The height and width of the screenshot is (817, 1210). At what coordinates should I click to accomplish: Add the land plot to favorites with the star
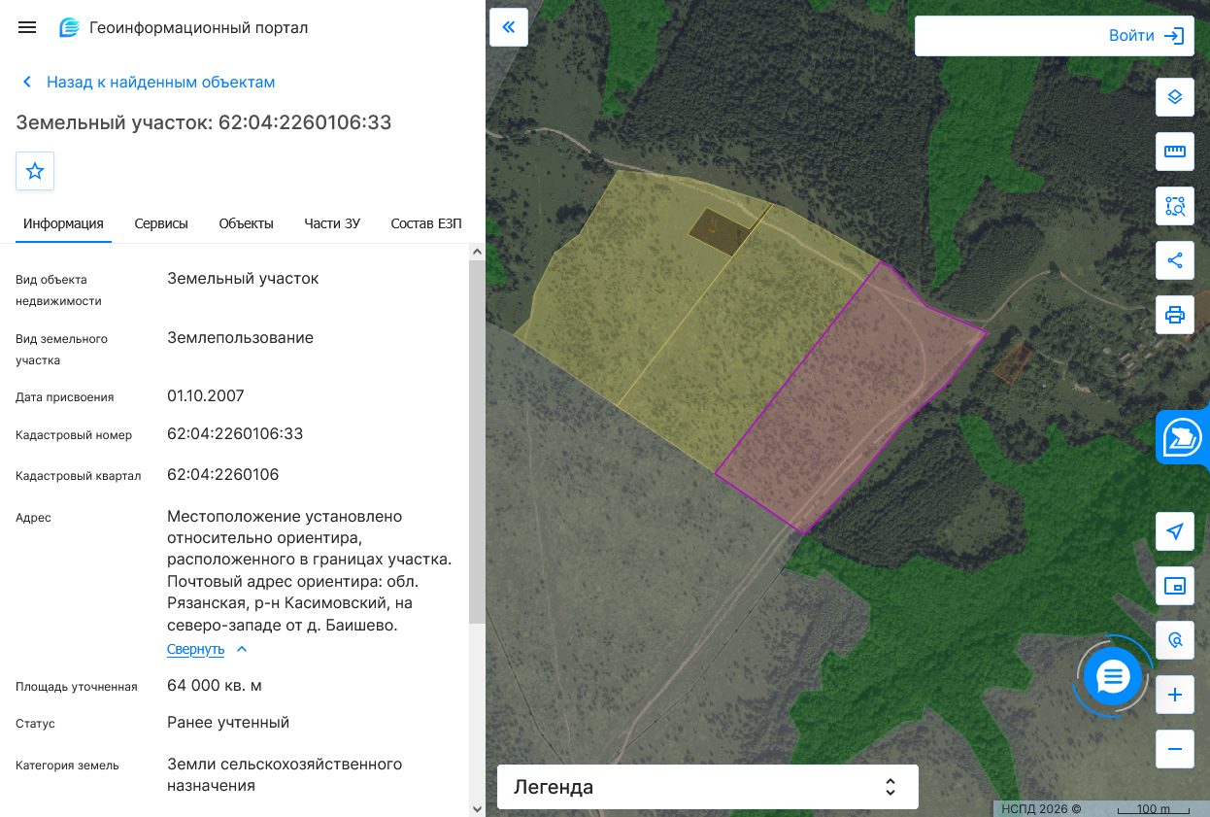tap(35, 171)
